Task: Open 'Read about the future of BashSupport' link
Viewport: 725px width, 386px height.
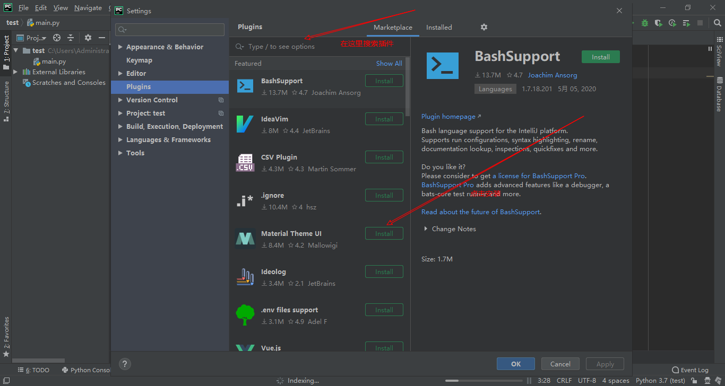Action: click(481, 212)
